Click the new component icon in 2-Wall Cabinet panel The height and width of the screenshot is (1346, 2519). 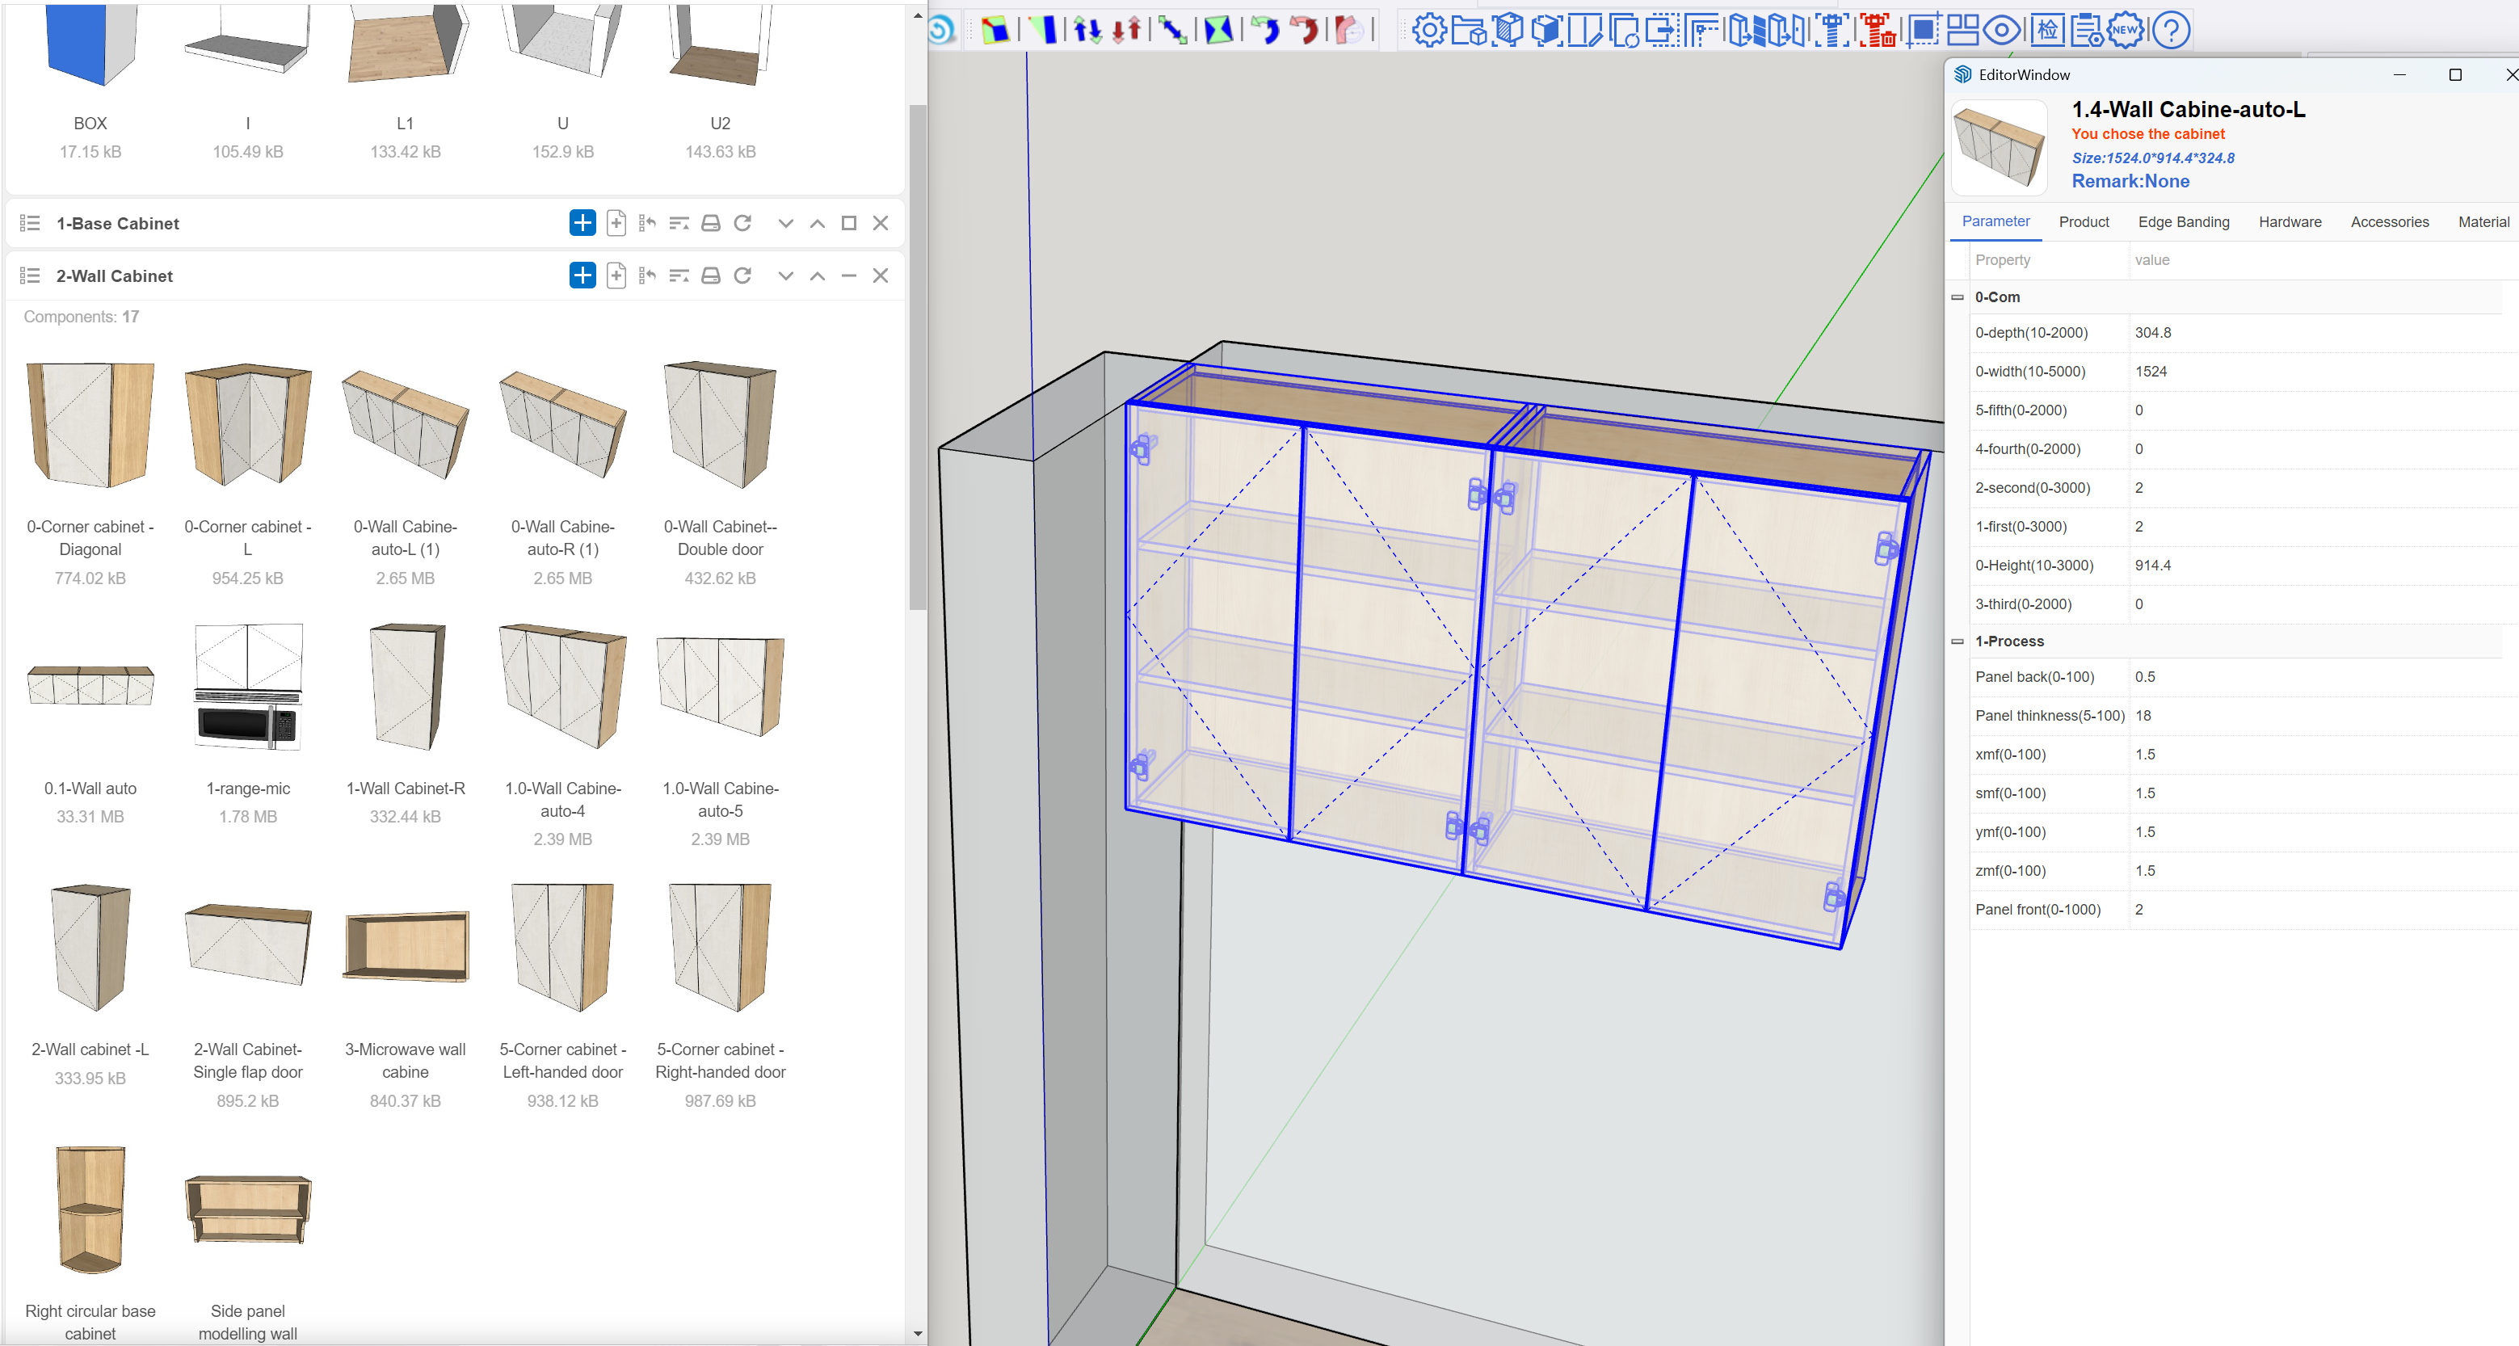click(616, 275)
